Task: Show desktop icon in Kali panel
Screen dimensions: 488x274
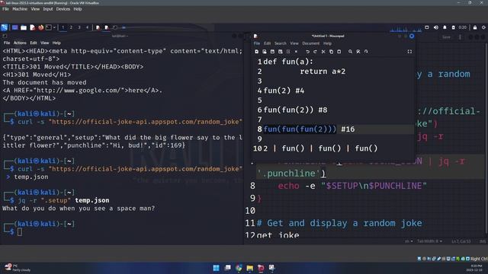Action: coord(15,27)
